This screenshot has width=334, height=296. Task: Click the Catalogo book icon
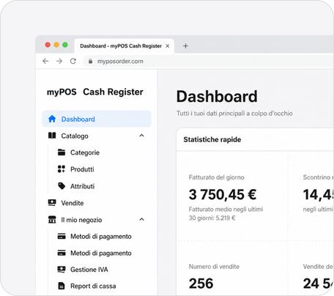click(52, 136)
